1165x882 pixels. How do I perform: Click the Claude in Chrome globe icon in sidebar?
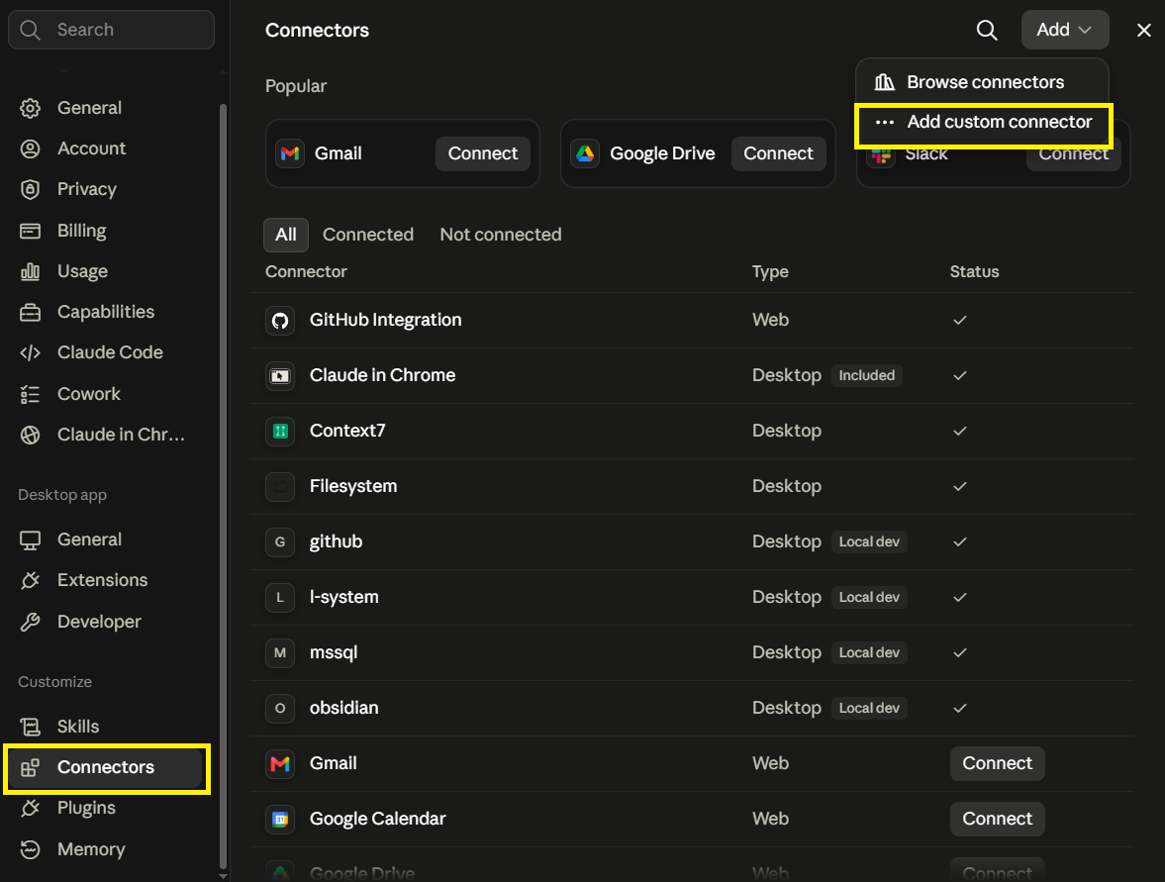[x=30, y=435]
